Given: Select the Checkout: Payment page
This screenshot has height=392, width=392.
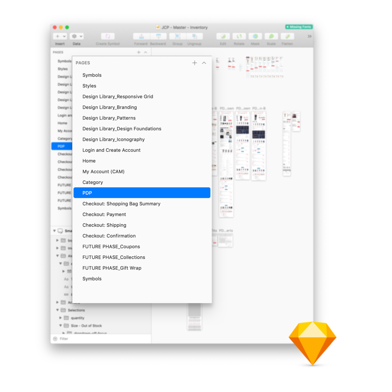Looking at the screenshot, I should 104,214.
